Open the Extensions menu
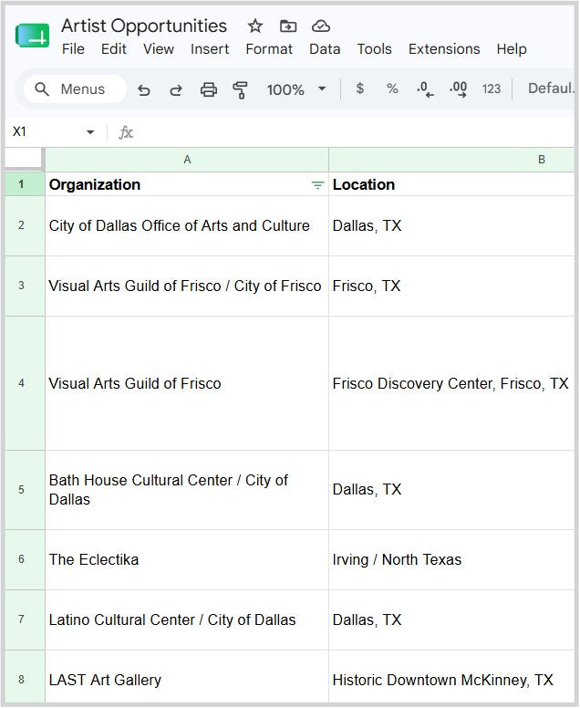Screen dimensions: 580x708 444,48
